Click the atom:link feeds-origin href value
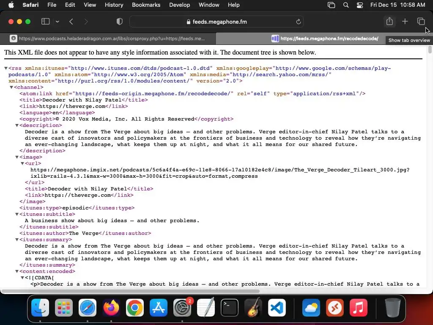The height and width of the screenshot is (325, 433). pyautogui.click(x=153, y=94)
